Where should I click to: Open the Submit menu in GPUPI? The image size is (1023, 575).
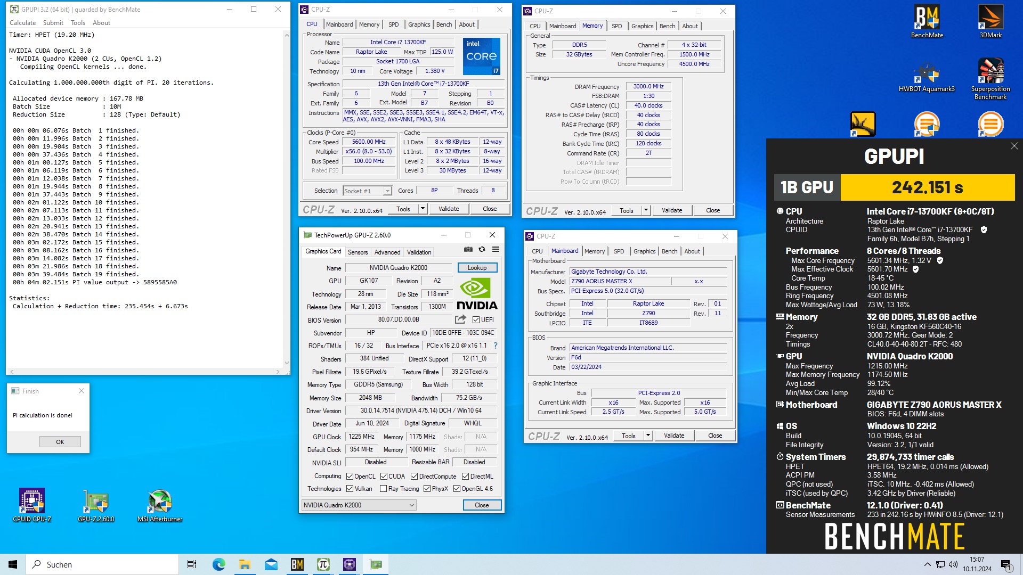click(x=53, y=23)
